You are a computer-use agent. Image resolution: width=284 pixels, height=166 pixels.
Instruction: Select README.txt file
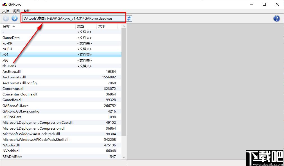(x=60, y=157)
